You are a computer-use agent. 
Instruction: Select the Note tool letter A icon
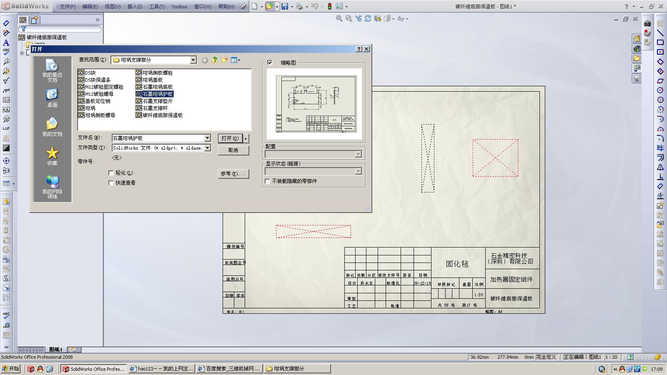(x=6, y=42)
